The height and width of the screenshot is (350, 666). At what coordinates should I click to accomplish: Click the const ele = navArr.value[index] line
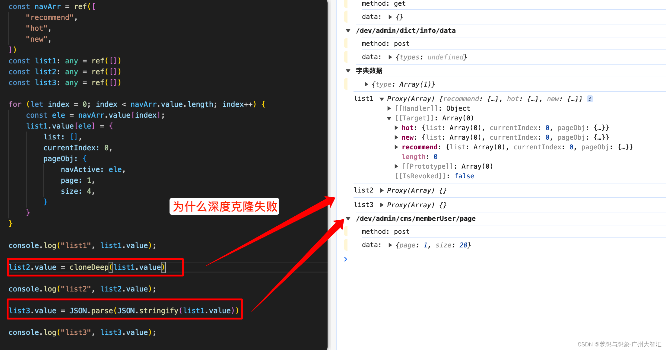[x=95, y=115]
